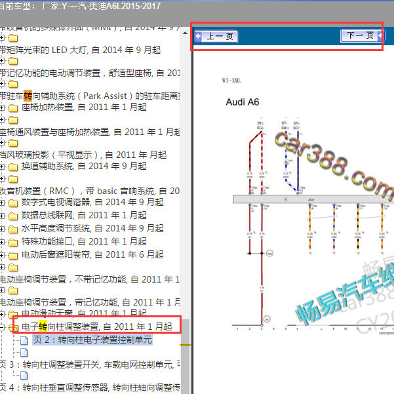Expand the LED 大灯 matrix beam folder
394x394 pixels.
(x=2, y=38)
